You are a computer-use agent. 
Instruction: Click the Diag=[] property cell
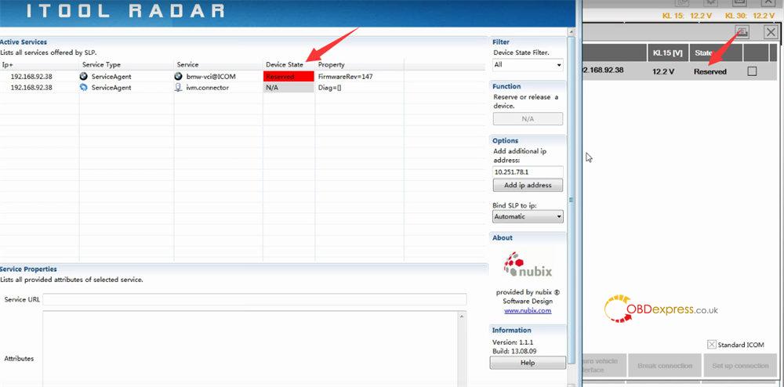[329, 88]
